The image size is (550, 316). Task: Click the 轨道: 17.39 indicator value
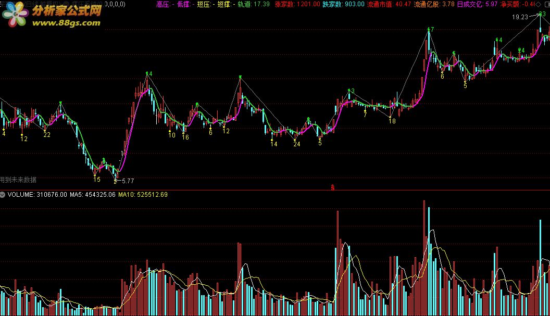point(254,4)
